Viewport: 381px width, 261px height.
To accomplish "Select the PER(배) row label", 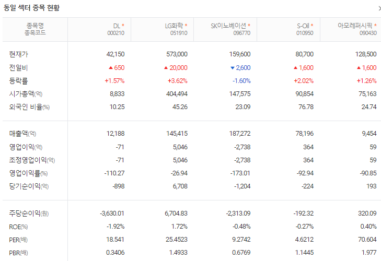I will (x=18, y=240).
